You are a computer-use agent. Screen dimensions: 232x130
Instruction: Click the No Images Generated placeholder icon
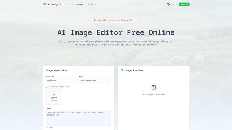154,87
